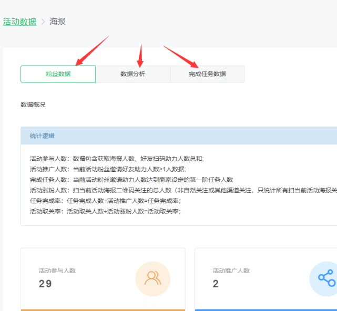Open the 活动数据 breadcrumb link
Screen dimensions: 337x311
coord(19,22)
